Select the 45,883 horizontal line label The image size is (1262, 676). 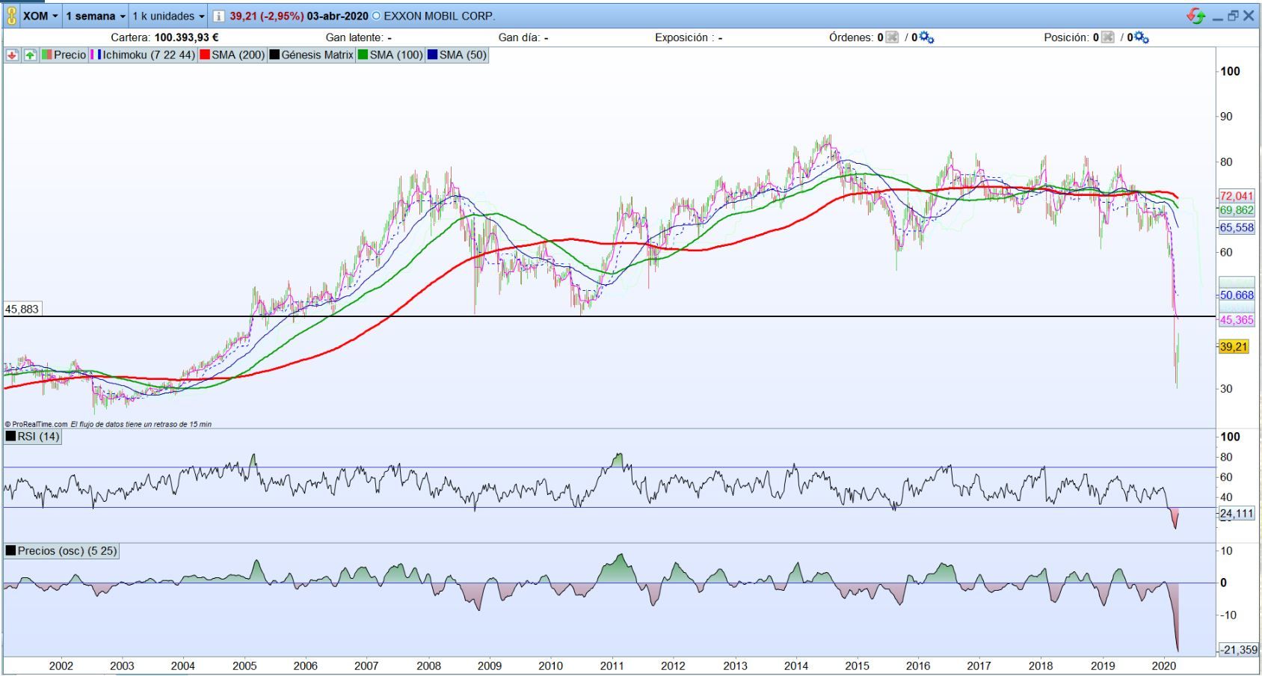click(x=22, y=309)
